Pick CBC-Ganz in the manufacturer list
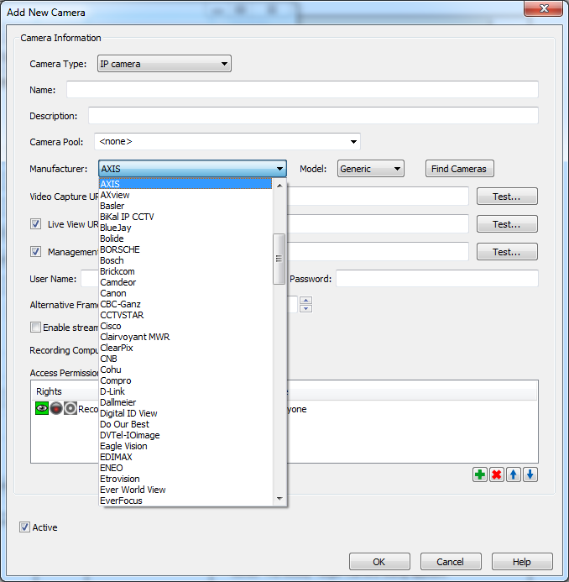Viewport: 569px width, 582px height. click(x=185, y=304)
